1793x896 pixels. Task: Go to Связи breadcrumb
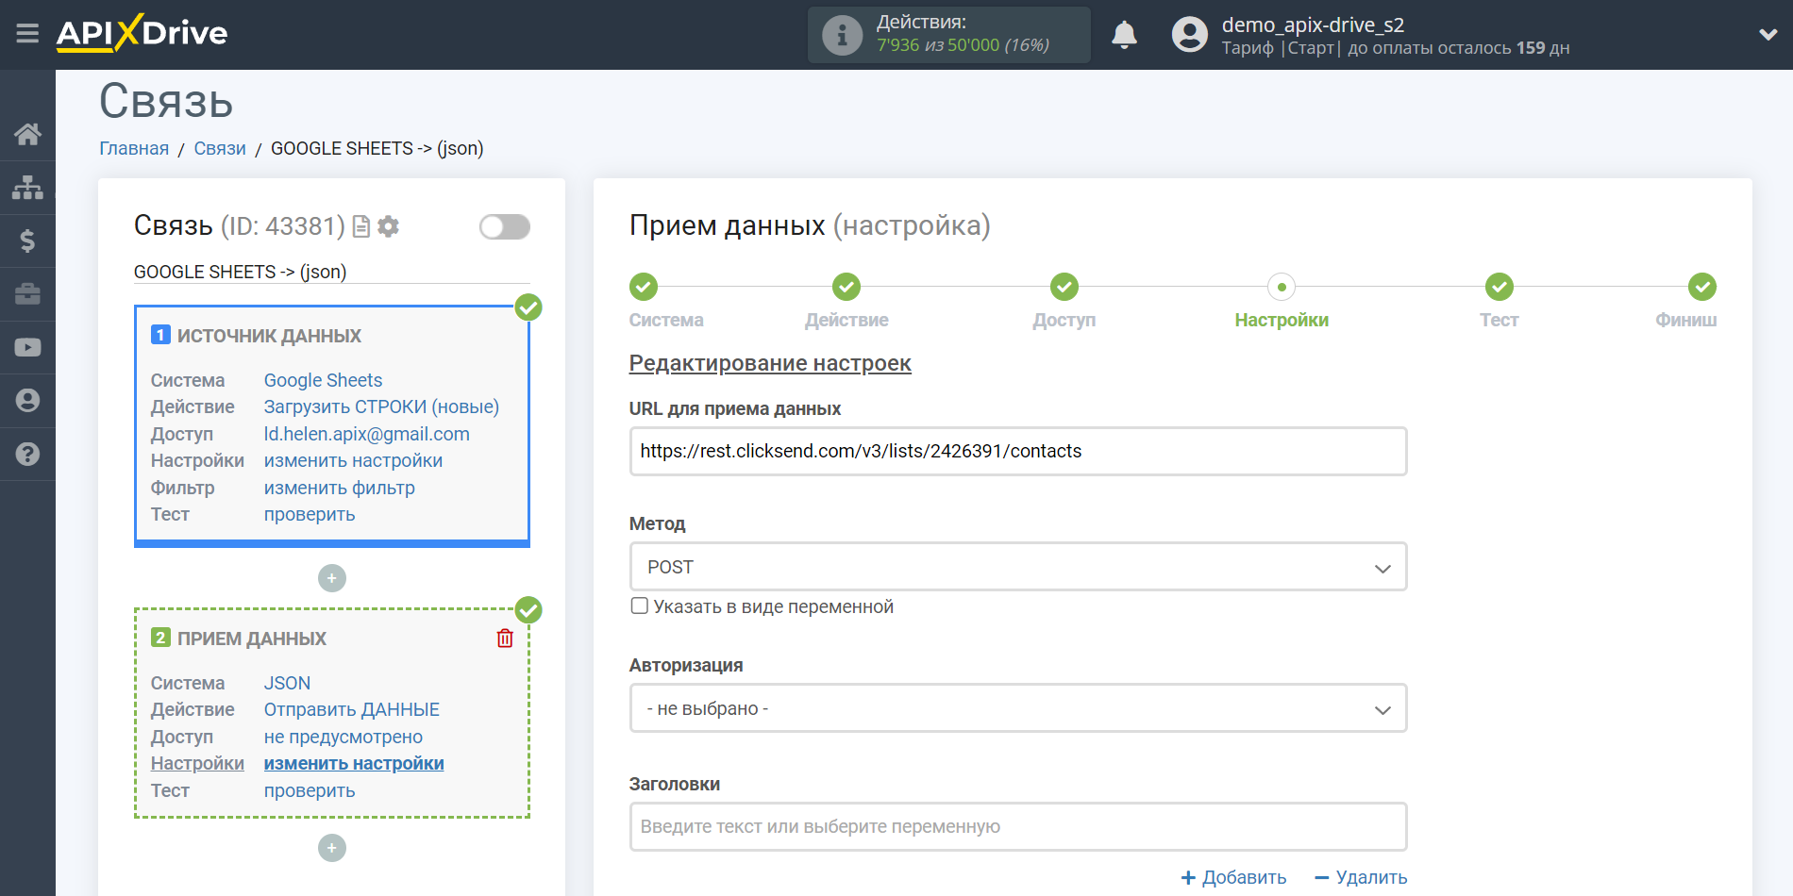220,148
